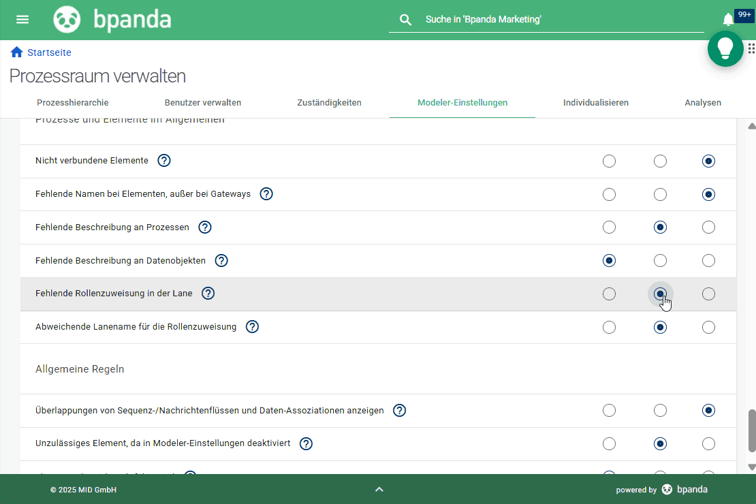
Task: Show help for Fehlende Beschreibung an Datenobjekten
Action: 221,260
